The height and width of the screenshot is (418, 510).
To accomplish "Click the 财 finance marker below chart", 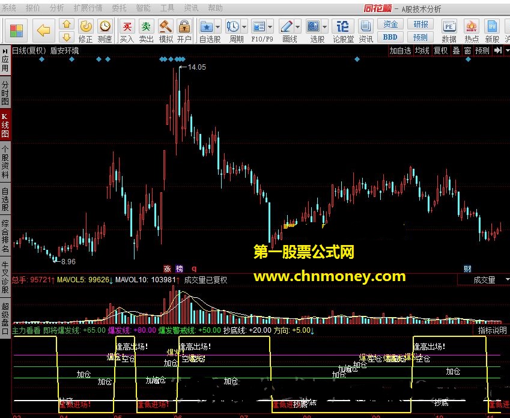I will pos(467,268).
